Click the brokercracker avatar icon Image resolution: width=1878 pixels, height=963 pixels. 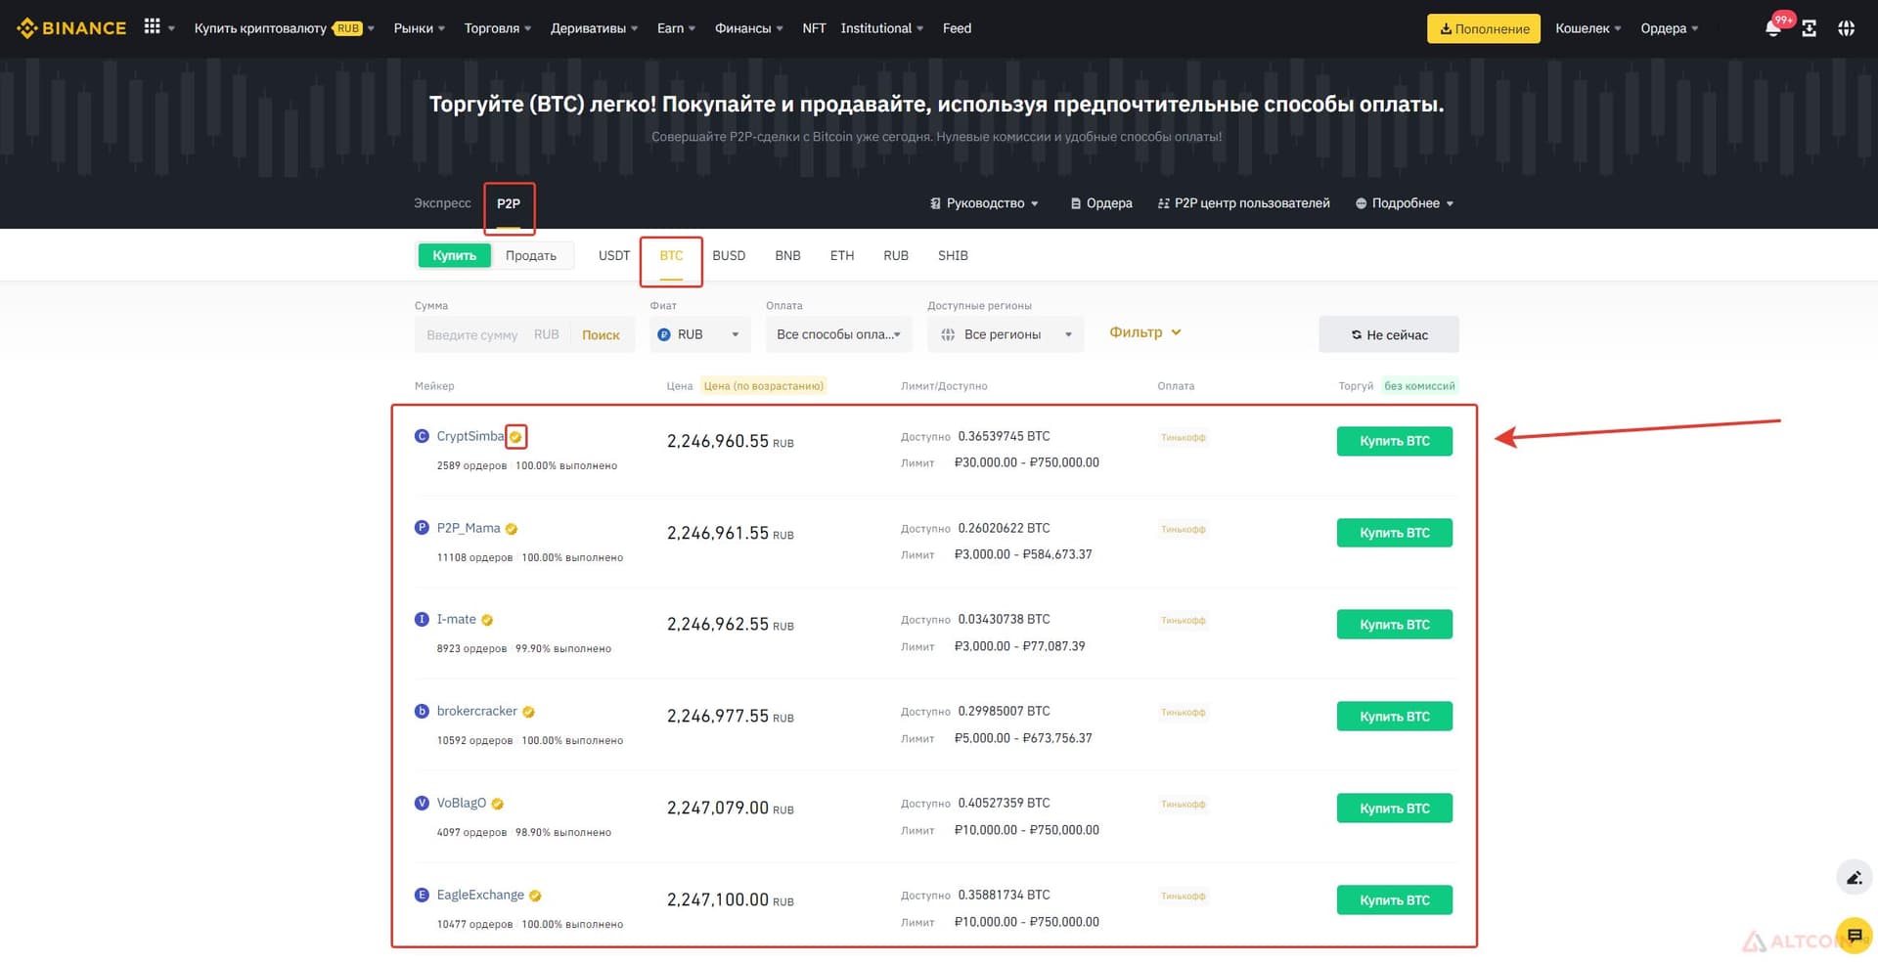click(422, 711)
